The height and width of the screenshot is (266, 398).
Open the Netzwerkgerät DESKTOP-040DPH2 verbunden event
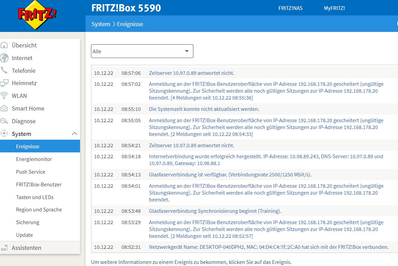tap(269, 247)
